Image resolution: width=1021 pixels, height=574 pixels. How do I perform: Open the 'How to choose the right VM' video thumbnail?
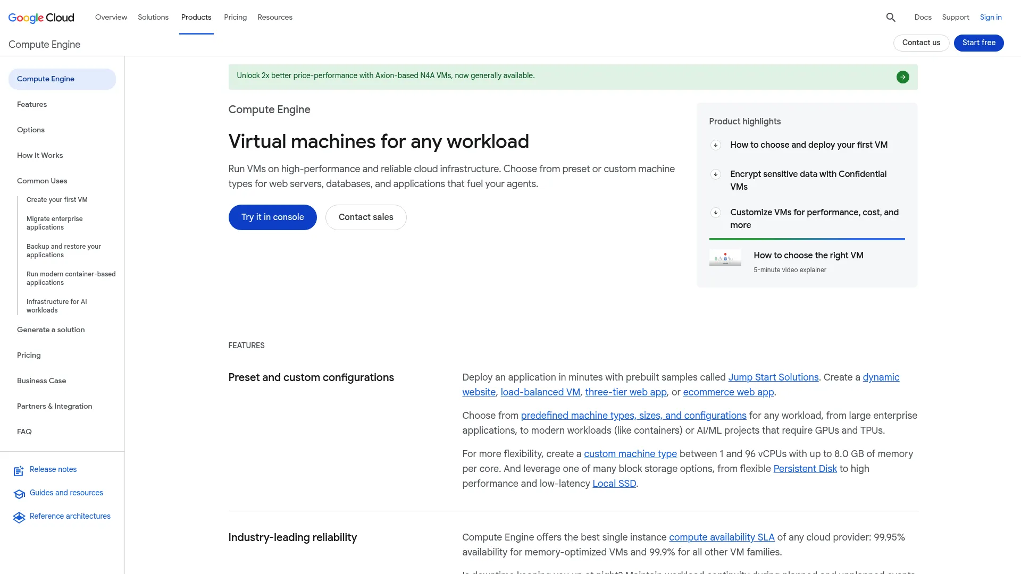(x=725, y=258)
